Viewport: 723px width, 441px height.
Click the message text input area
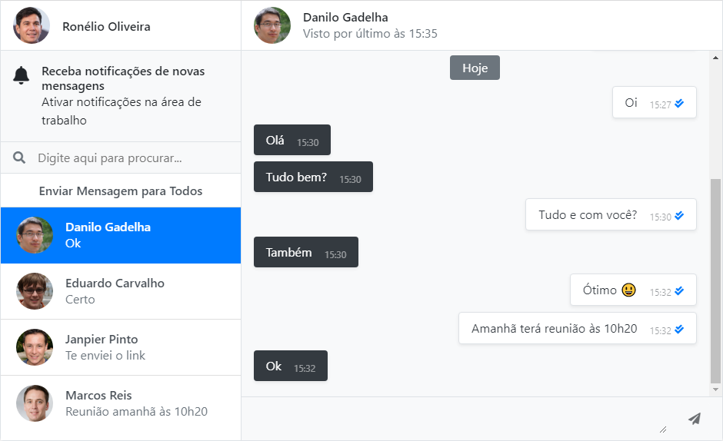454,419
